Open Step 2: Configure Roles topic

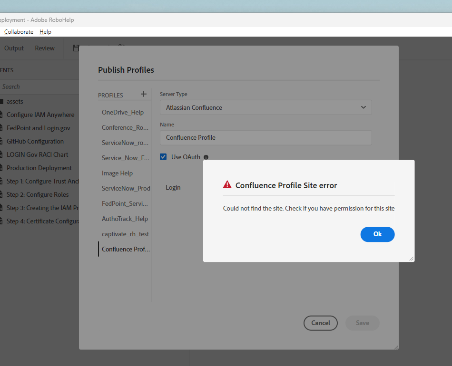[x=38, y=195]
